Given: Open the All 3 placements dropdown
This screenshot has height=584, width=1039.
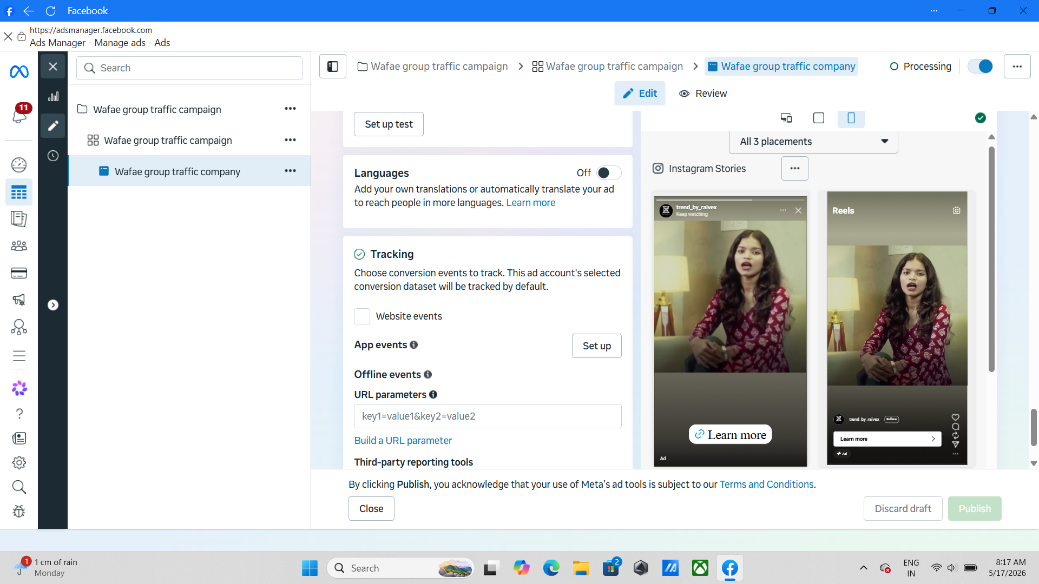Looking at the screenshot, I should tap(813, 142).
